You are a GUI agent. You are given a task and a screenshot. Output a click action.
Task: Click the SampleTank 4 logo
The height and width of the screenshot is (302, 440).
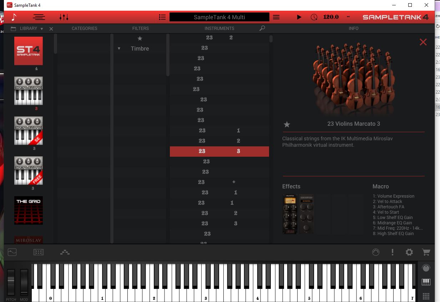(x=395, y=17)
